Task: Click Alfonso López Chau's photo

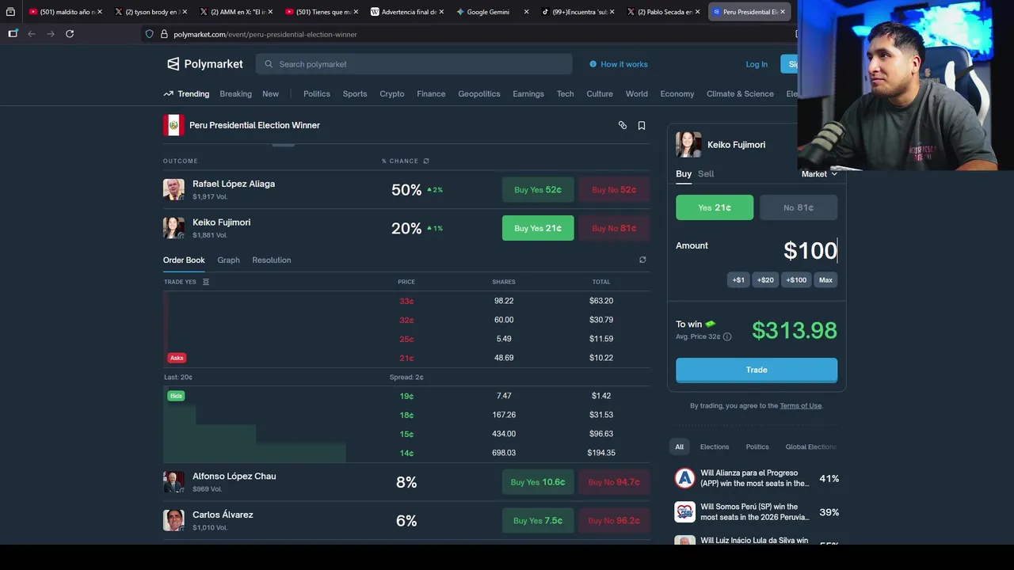Action: pos(173,482)
